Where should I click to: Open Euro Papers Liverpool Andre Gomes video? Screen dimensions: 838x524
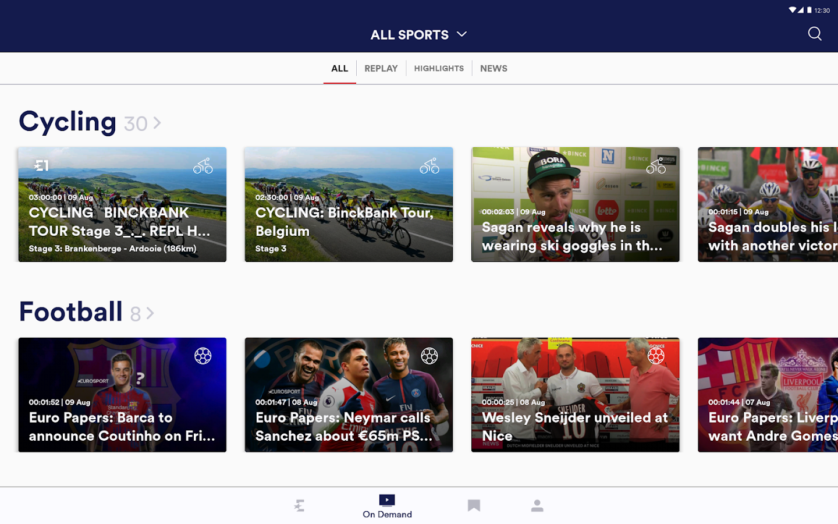768,395
